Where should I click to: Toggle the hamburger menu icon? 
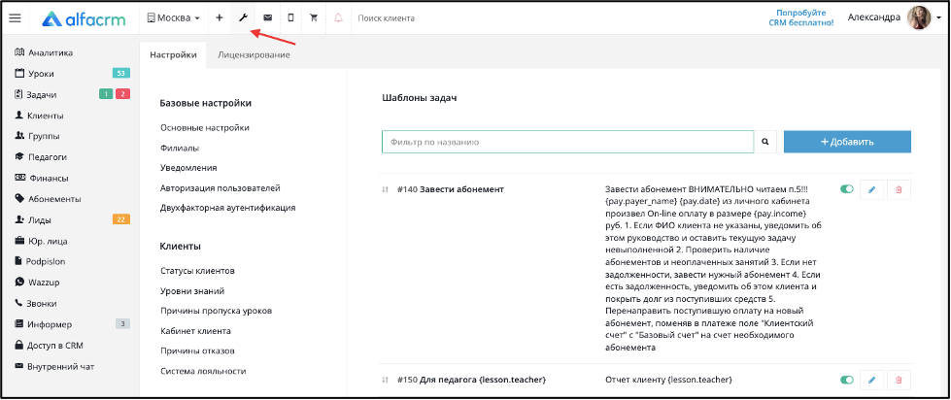(x=15, y=18)
